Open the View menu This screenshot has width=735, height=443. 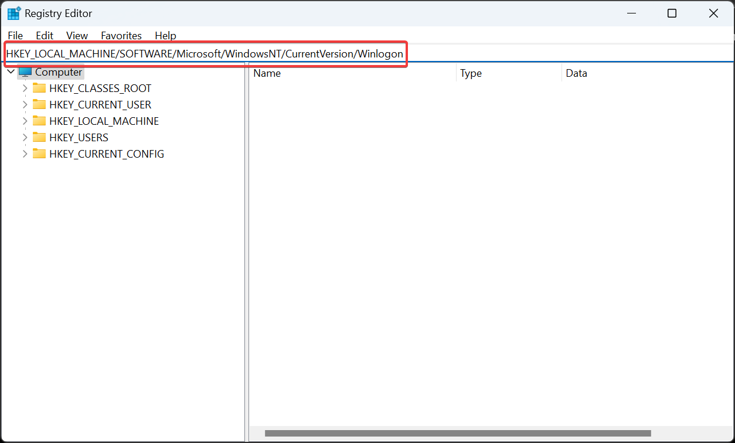[x=77, y=36]
